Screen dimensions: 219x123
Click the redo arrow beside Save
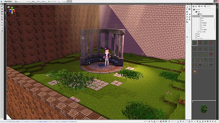tap(23, 1)
